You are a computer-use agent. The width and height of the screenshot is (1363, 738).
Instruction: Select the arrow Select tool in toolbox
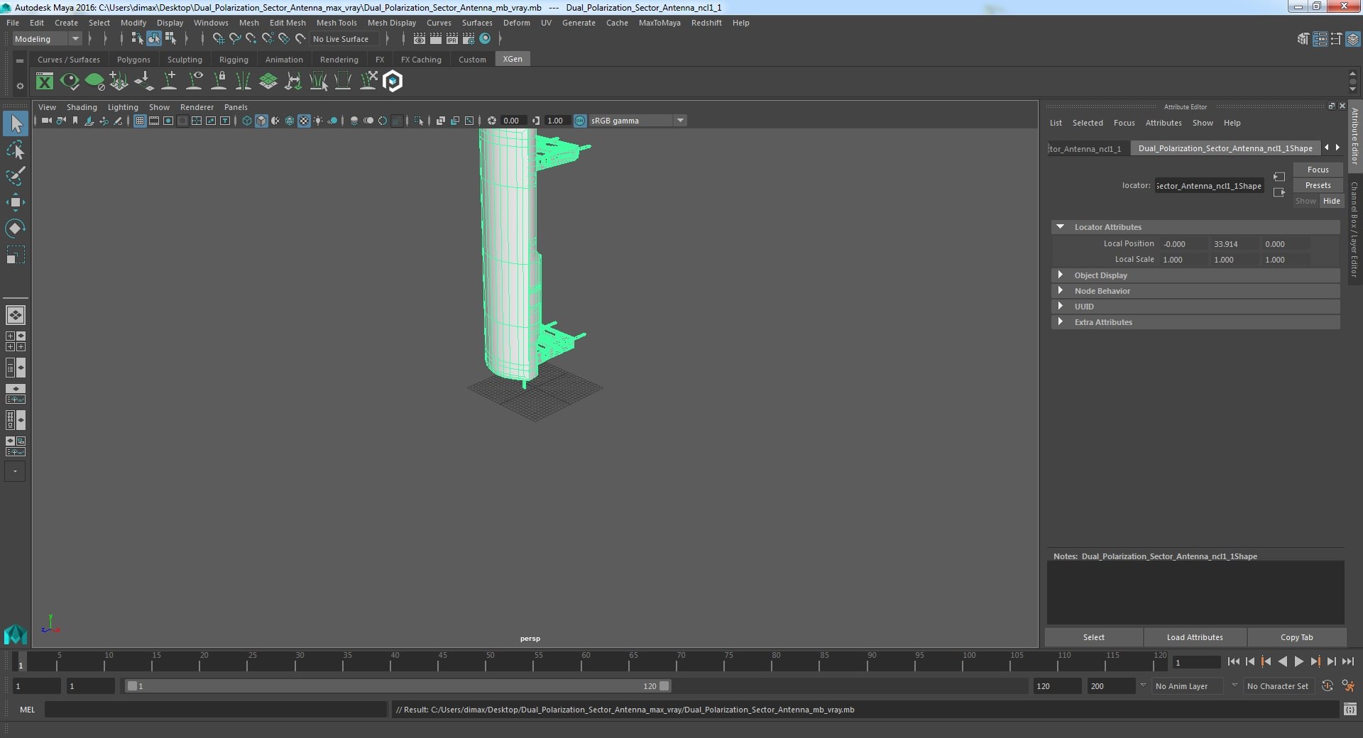click(15, 123)
